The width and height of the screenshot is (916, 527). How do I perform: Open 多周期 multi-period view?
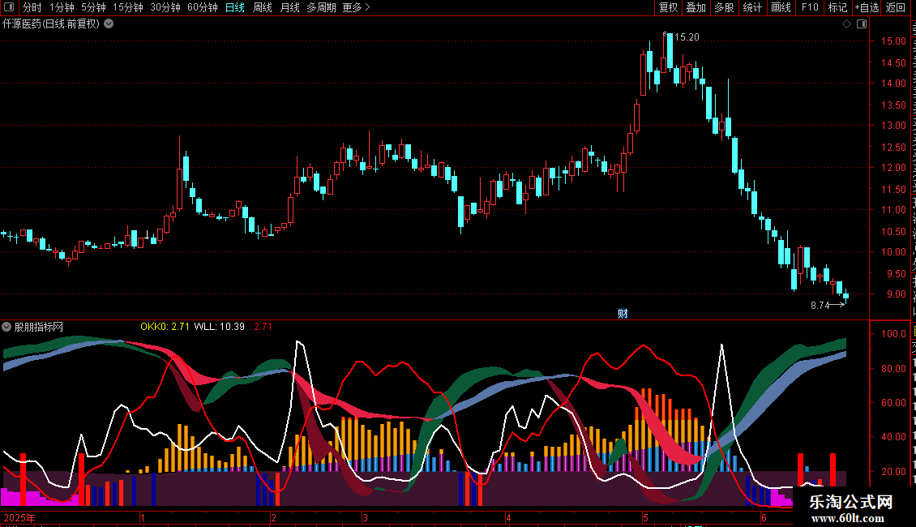321,7
